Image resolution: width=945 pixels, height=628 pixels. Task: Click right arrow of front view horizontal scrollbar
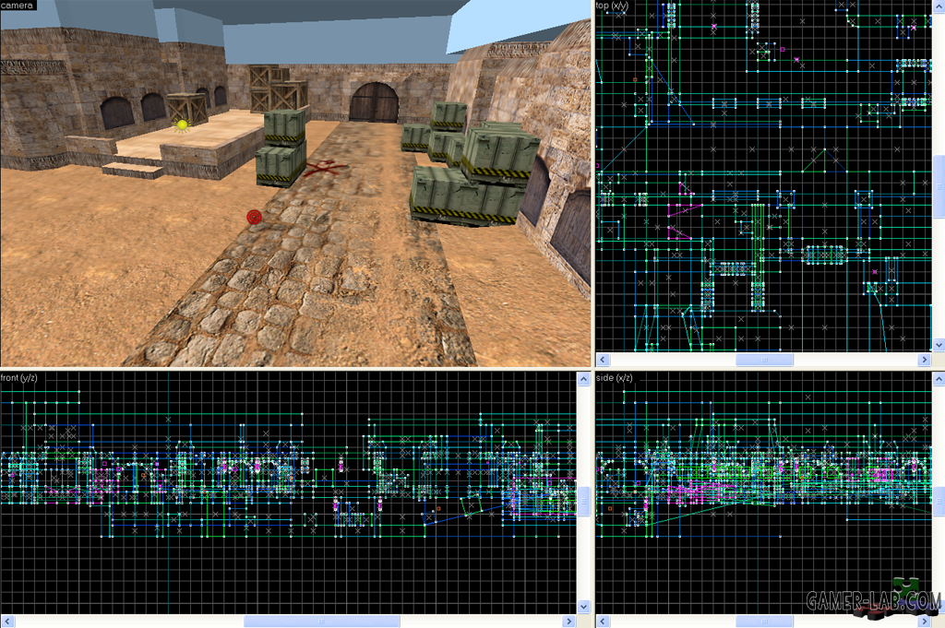tap(568, 622)
